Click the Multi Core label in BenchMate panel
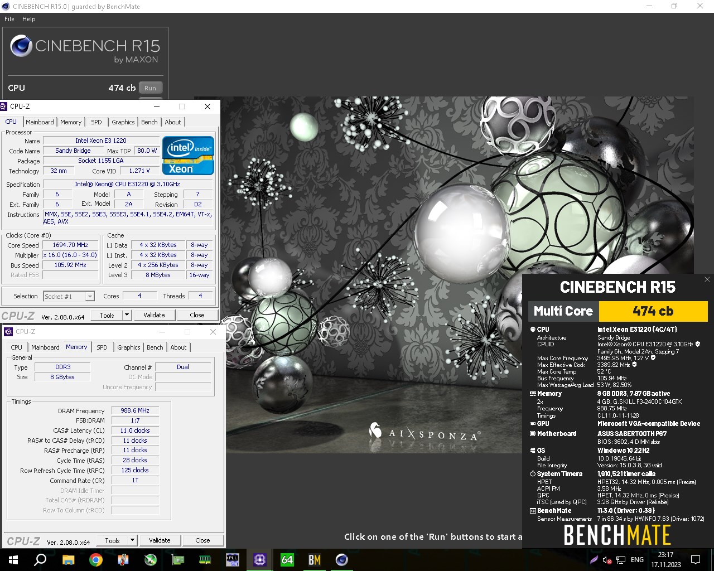Viewport: 714px width, 571px height. point(563,311)
